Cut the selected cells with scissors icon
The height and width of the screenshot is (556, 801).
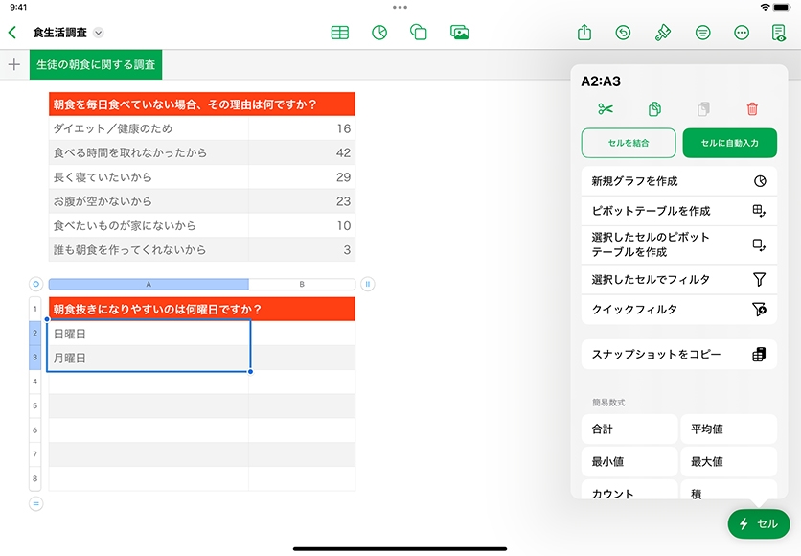tap(605, 109)
